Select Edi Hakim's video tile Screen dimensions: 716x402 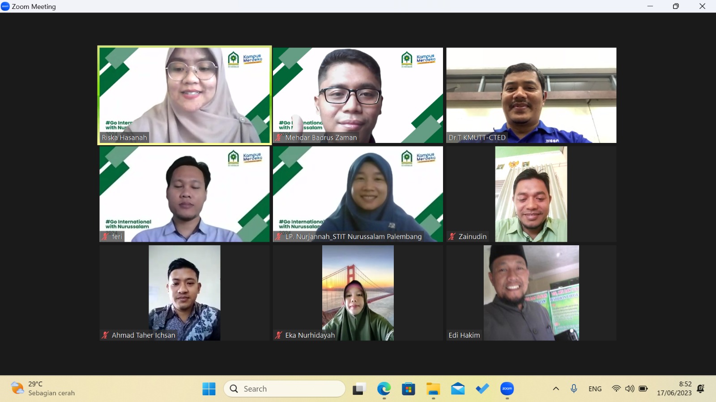coord(531,293)
